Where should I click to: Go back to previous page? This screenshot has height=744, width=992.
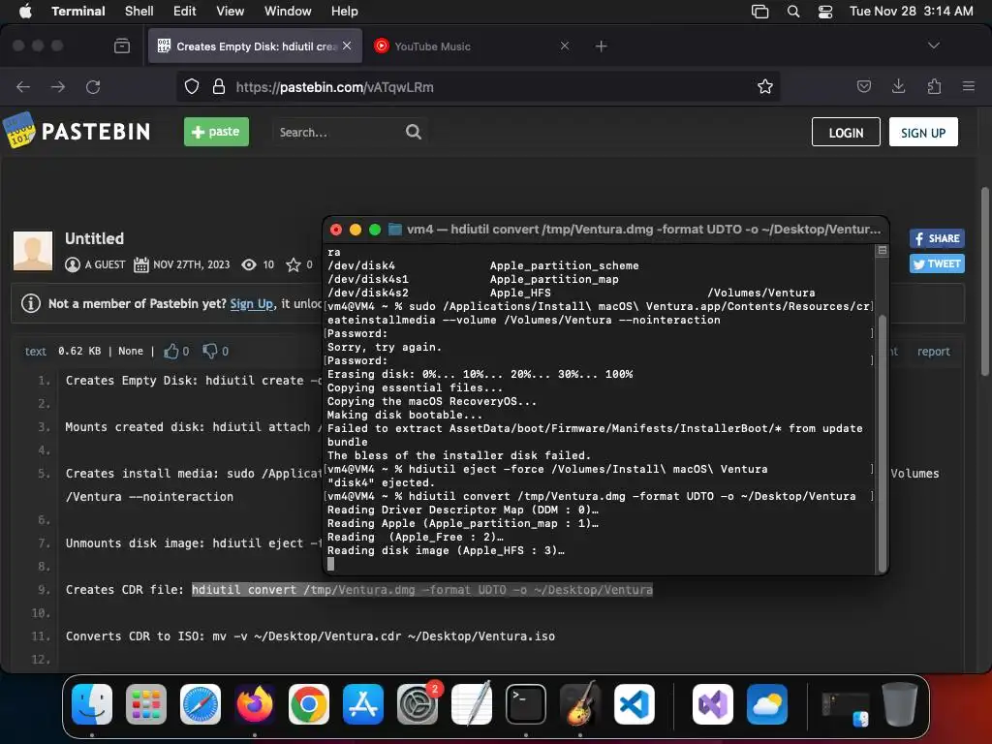click(23, 86)
